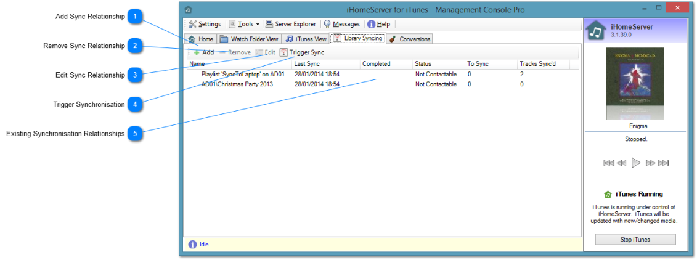The image size is (697, 260).
Task: Switch to the iTunes View tab
Action: [x=306, y=39]
